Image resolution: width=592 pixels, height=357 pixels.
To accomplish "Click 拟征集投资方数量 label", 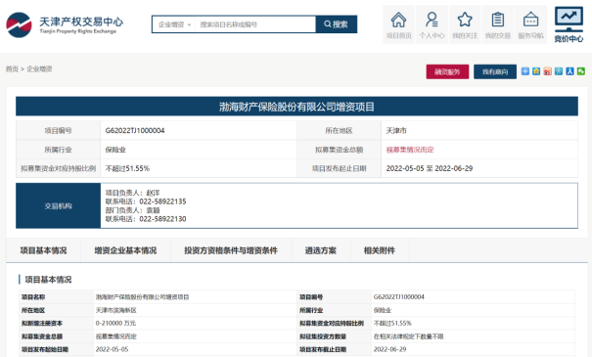I will [x=323, y=336].
